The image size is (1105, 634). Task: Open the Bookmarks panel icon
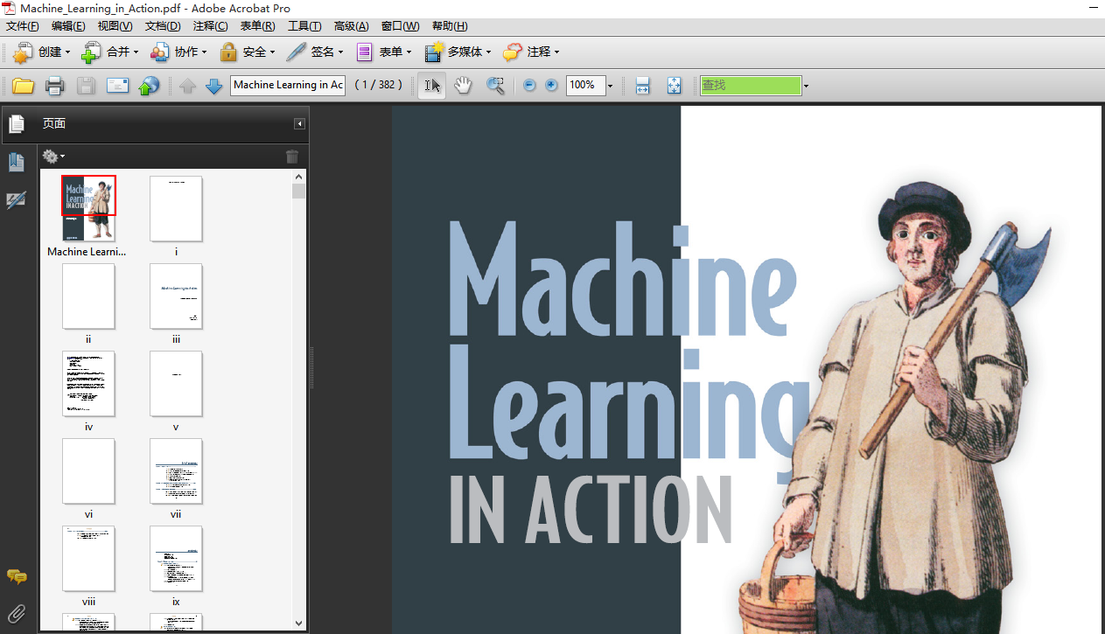16,162
